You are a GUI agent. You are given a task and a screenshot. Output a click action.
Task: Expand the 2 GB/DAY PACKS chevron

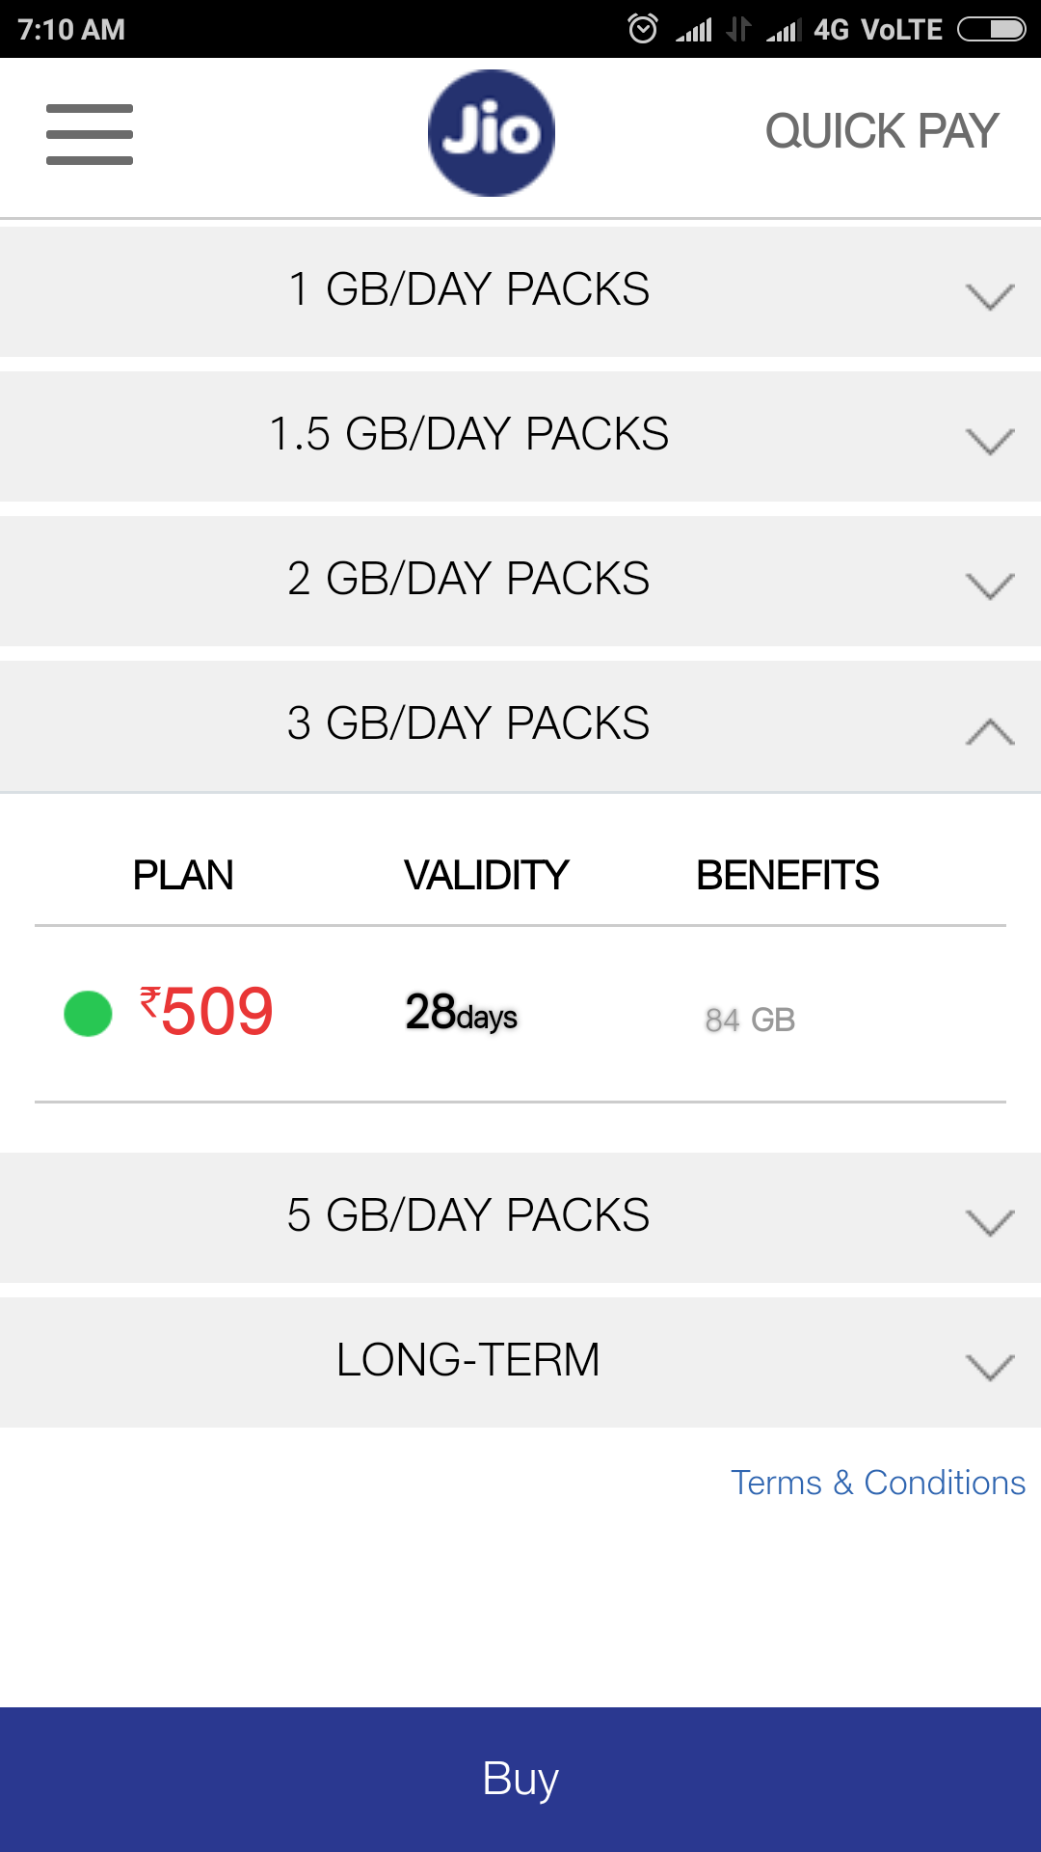click(990, 586)
